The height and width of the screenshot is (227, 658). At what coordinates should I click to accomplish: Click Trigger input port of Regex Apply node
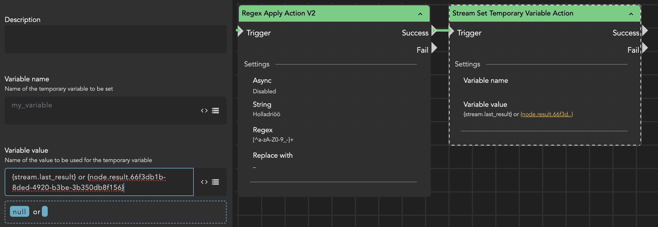click(x=240, y=31)
